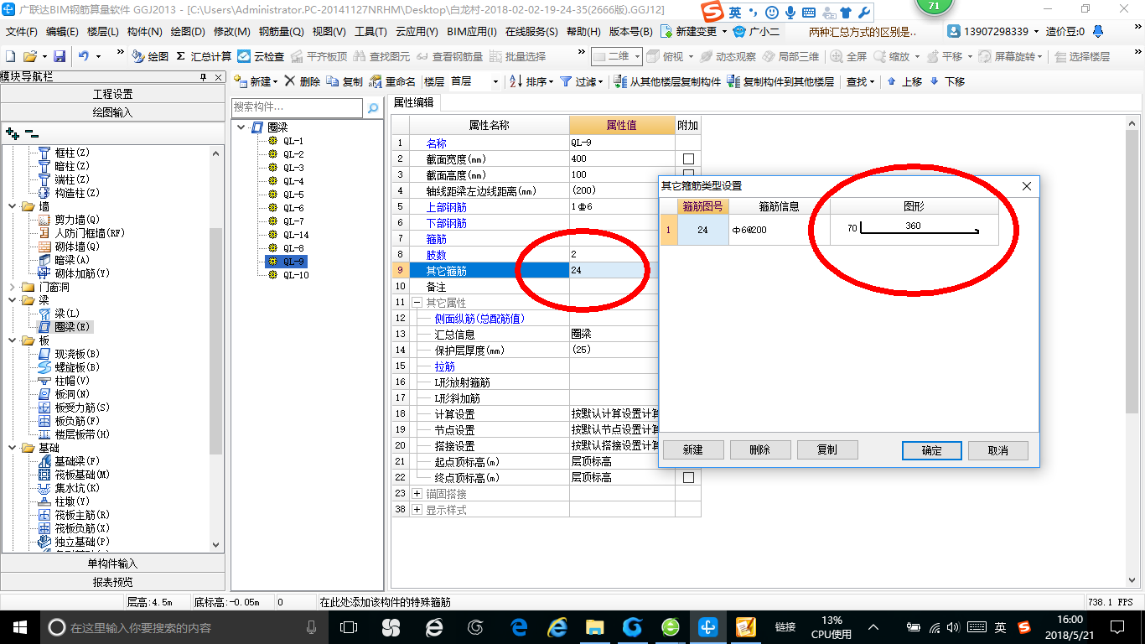Collapse the 板 folder in tree

pos(12,340)
